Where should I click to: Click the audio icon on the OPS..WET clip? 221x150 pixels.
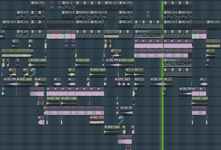click(116, 79)
